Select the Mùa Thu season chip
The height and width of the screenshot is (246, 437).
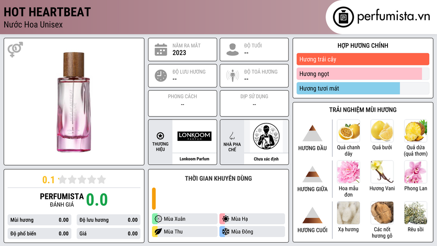(185, 231)
